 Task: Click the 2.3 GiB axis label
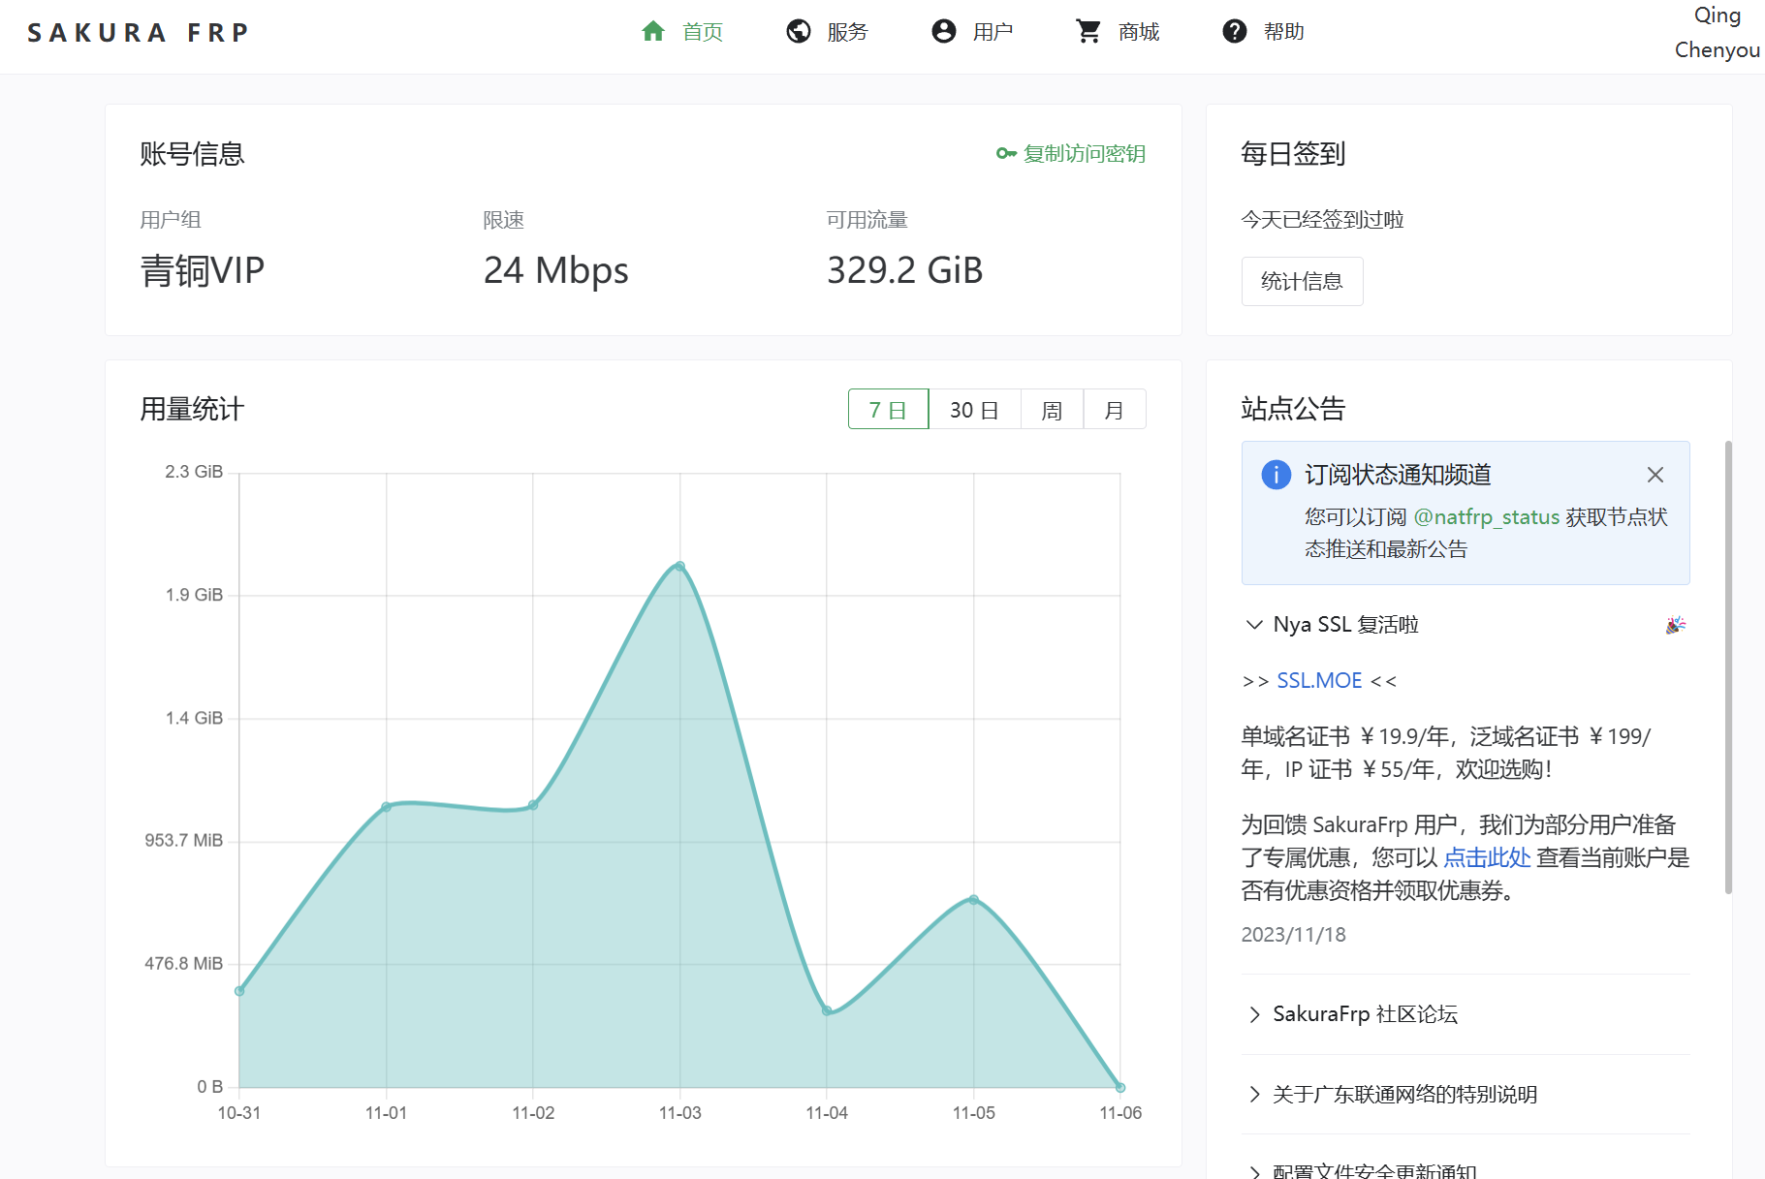(194, 472)
